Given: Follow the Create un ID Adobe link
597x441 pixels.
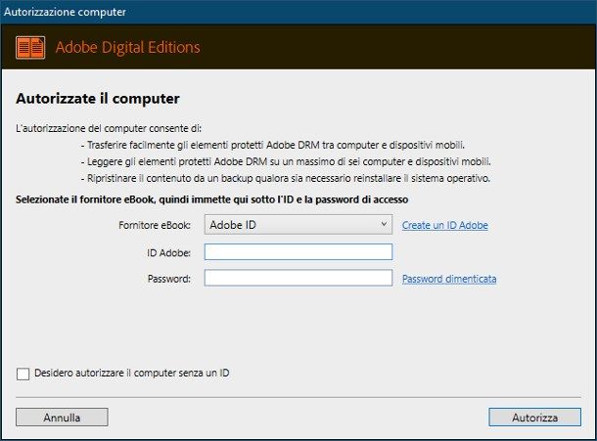Looking at the screenshot, I should 445,225.
